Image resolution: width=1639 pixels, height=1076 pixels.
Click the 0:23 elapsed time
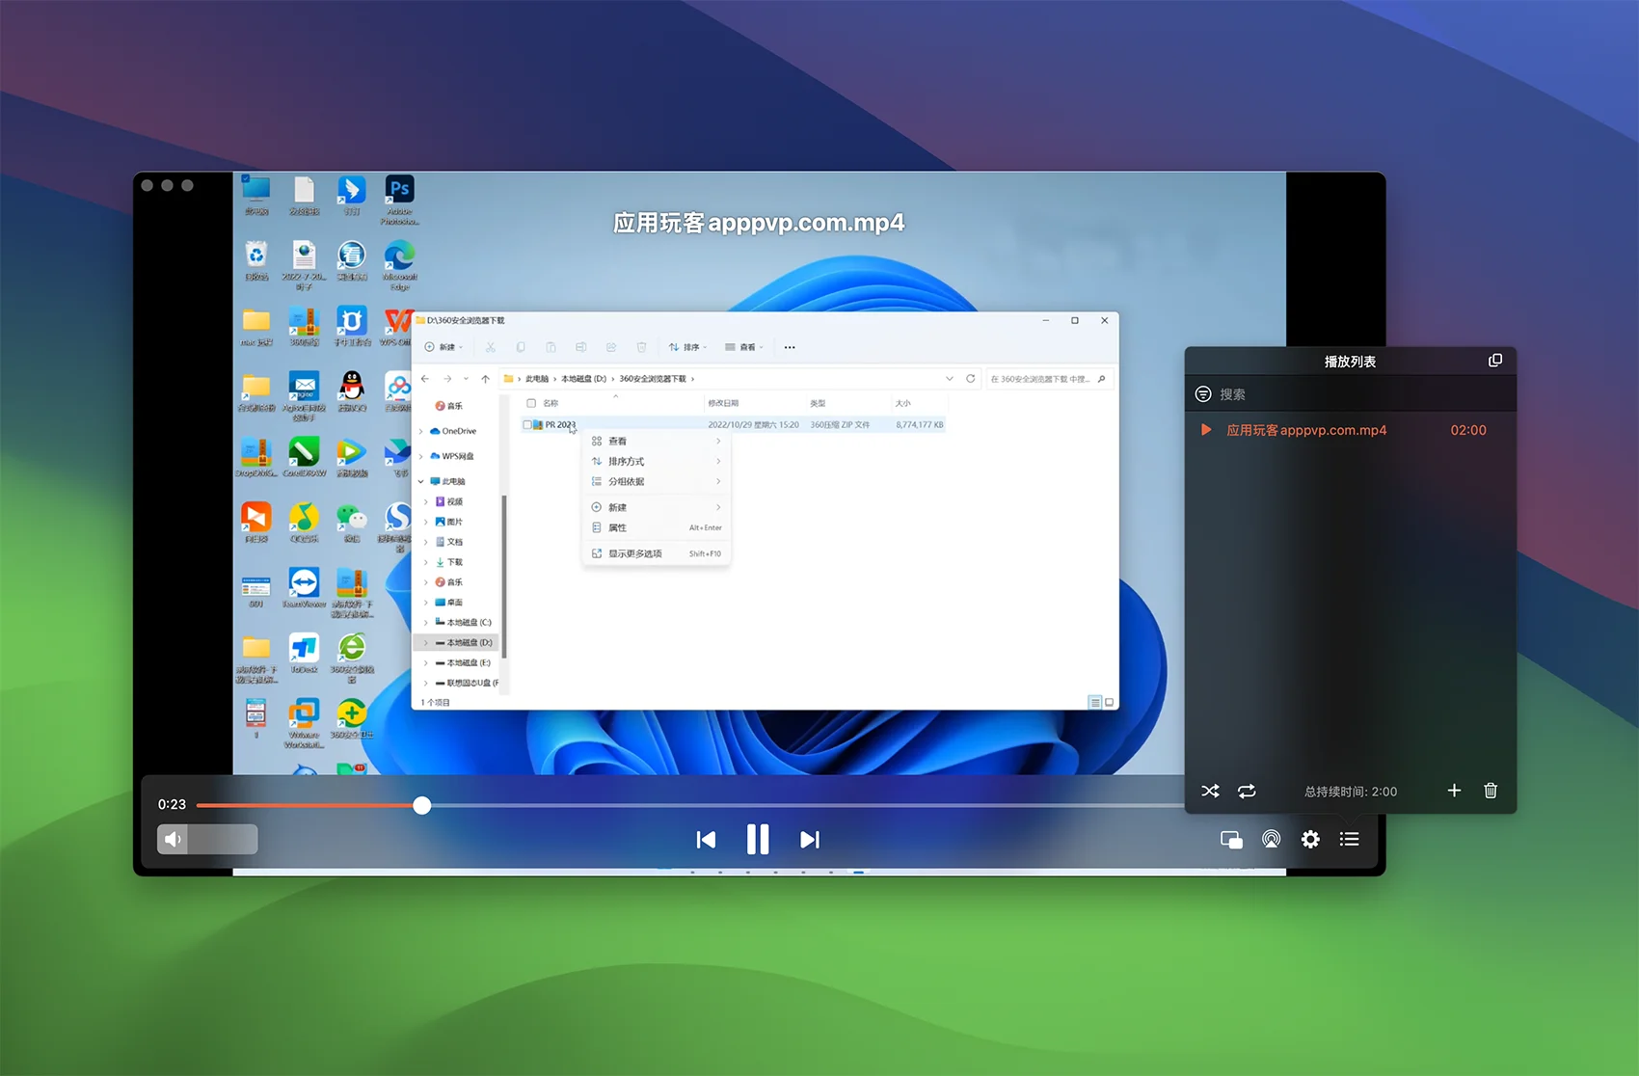172,804
